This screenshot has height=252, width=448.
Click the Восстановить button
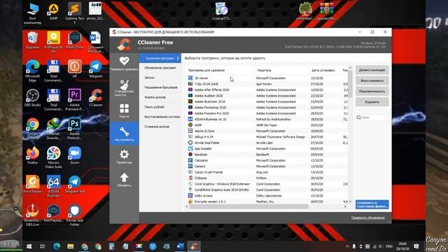click(372, 80)
